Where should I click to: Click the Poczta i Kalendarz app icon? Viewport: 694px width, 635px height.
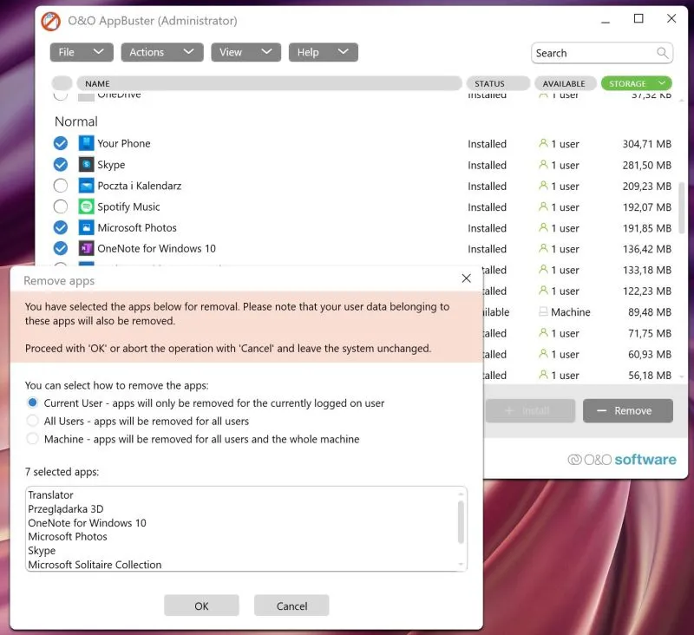click(x=87, y=186)
